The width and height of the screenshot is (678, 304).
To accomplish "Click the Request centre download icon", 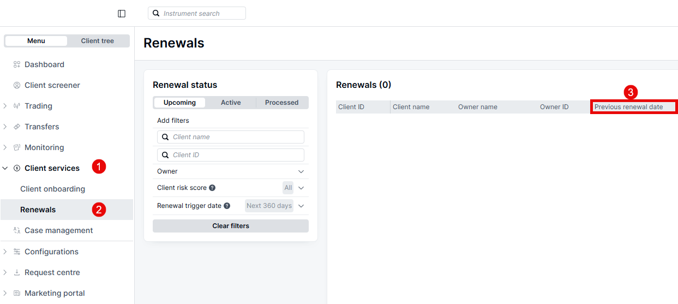I will click(17, 272).
